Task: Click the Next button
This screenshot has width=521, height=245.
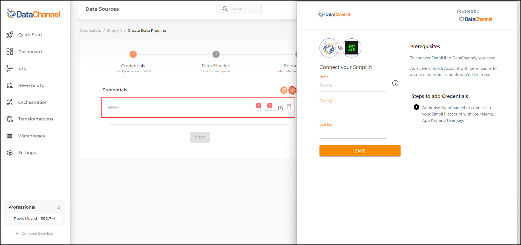Action: point(200,137)
